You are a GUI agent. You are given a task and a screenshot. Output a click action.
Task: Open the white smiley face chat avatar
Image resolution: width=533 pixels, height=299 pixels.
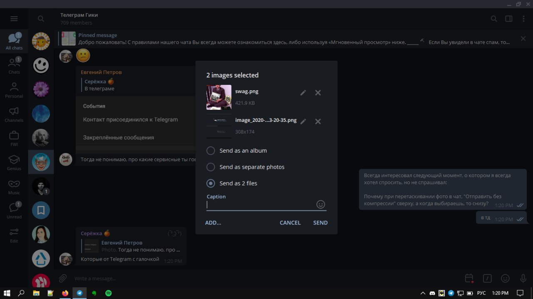[41, 65]
